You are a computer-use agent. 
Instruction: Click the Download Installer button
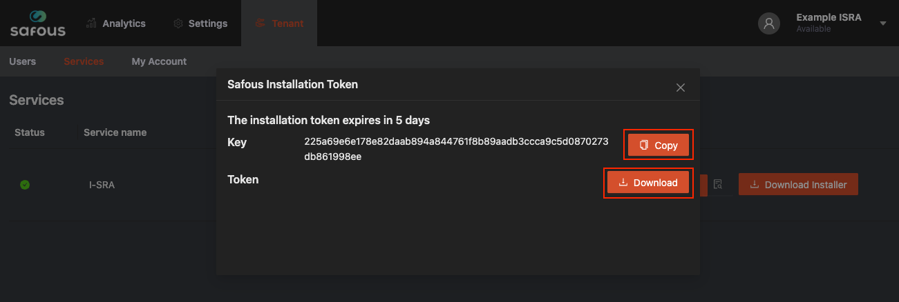[798, 185]
